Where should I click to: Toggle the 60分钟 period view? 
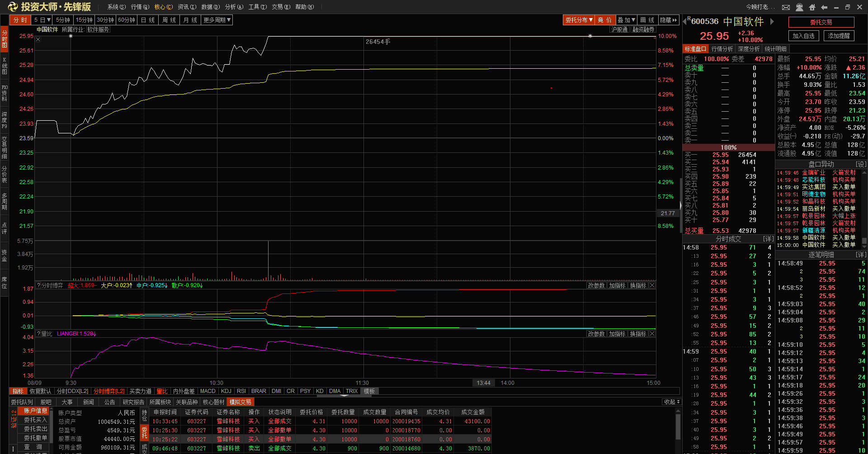click(x=127, y=20)
